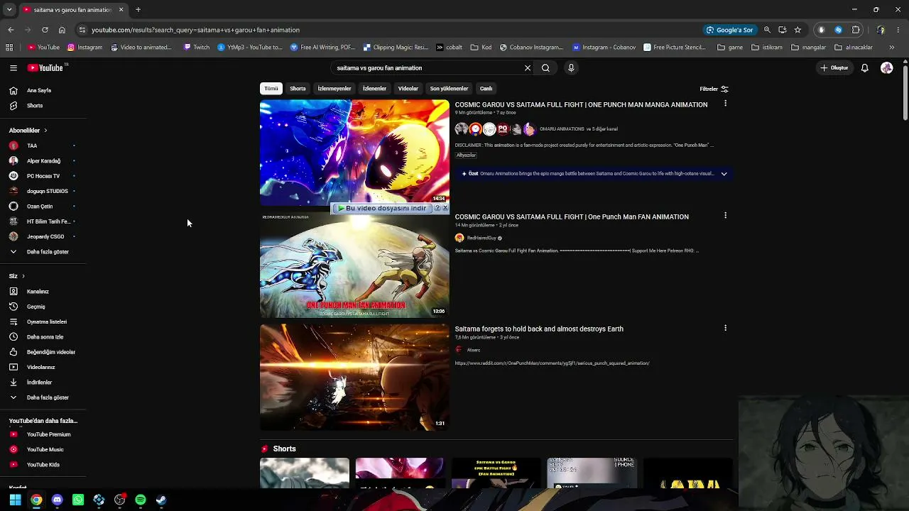Open Steam from the taskbar
The width and height of the screenshot is (909, 511).
(x=161, y=500)
